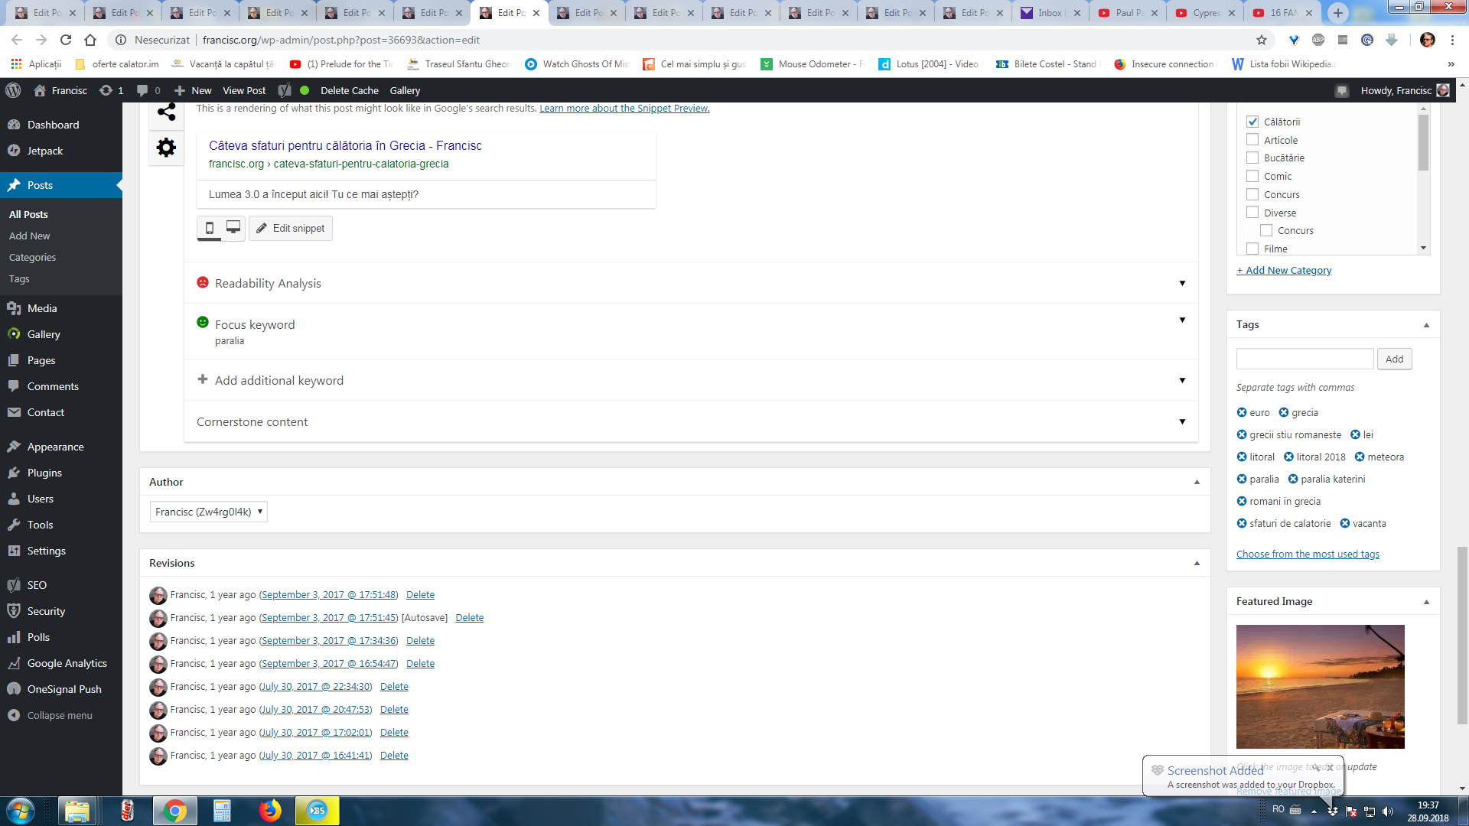Switch snippet preview to mobile view
The image size is (1469, 826).
[x=210, y=228]
